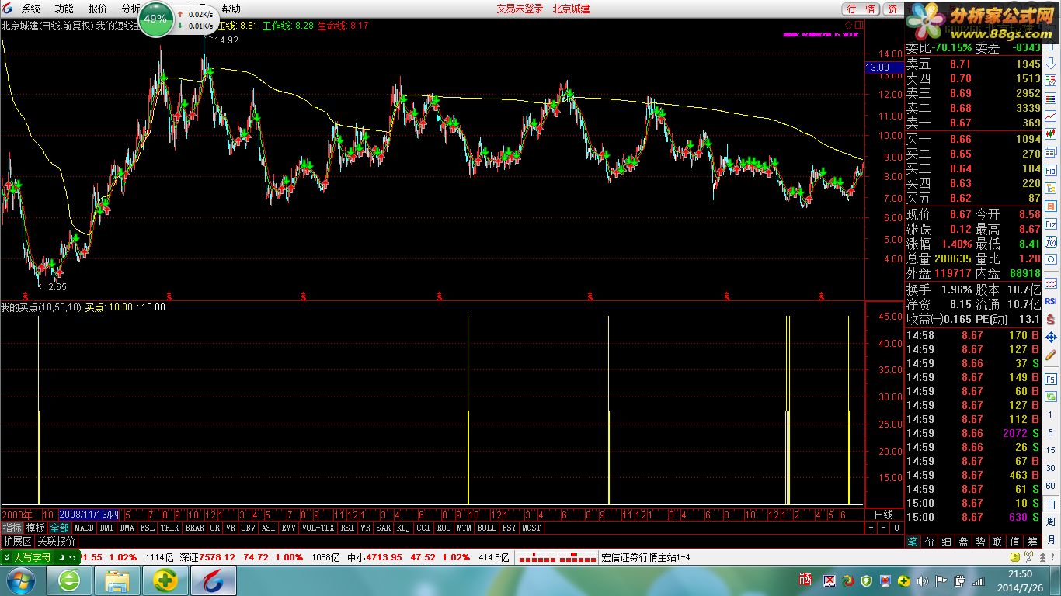Select the MACD indicator tab

(84, 528)
